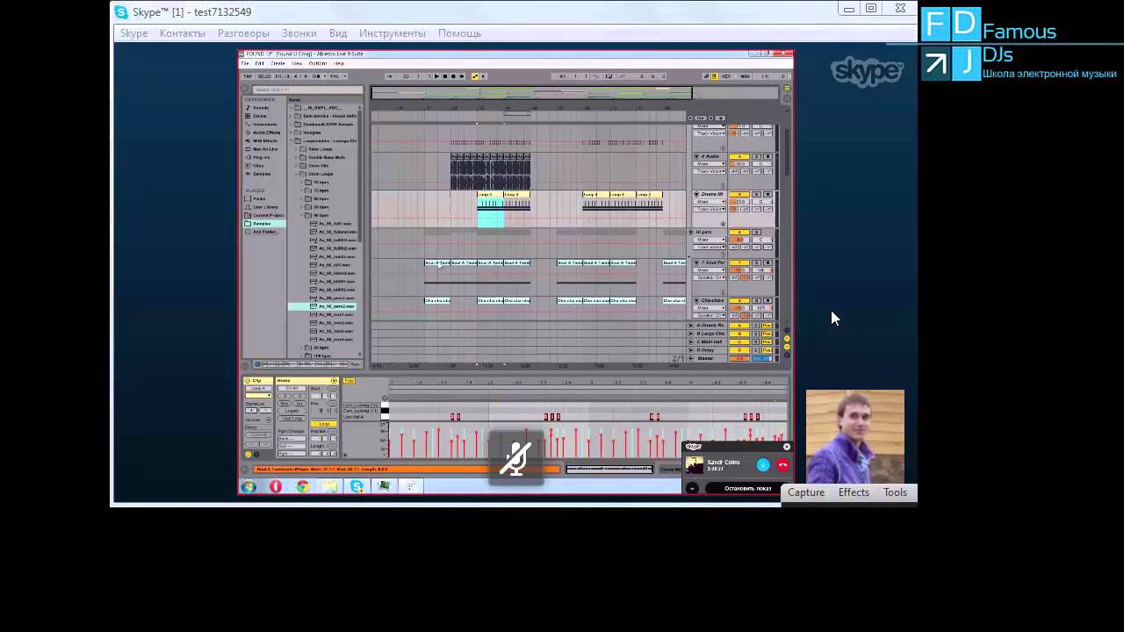Click the browser preview headphone button
The image size is (1124, 632).
(257, 364)
